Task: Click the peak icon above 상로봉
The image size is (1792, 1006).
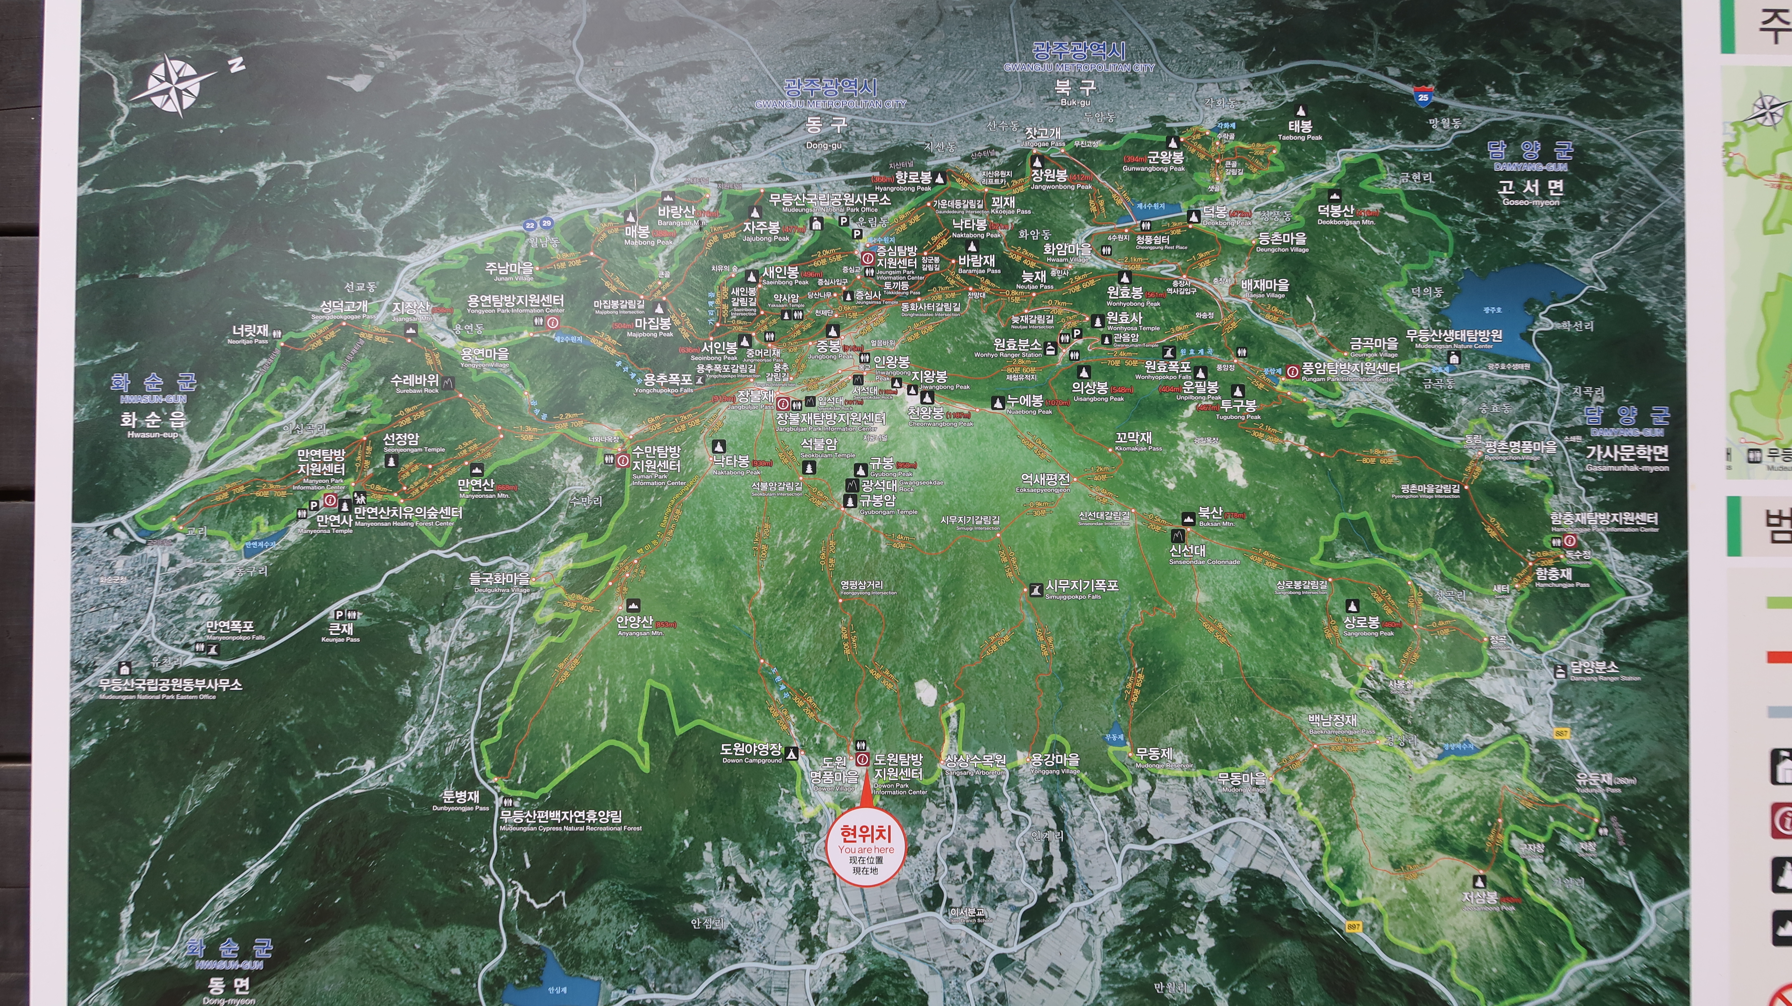Action: pos(1352,606)
